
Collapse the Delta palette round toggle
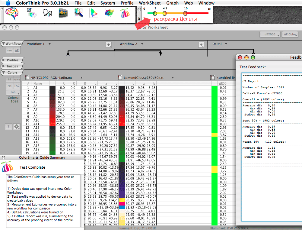click(x=139, y=9)
